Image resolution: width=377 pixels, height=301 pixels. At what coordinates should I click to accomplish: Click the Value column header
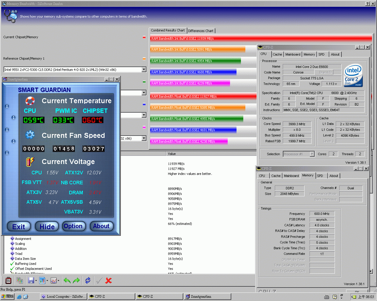[x=211, y=154]
